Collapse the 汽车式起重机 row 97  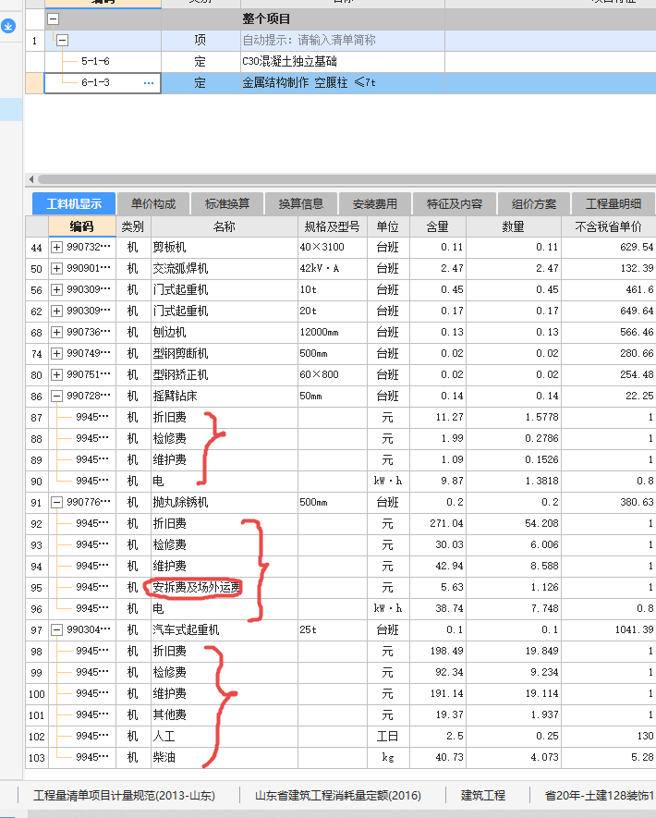[56, 629]
